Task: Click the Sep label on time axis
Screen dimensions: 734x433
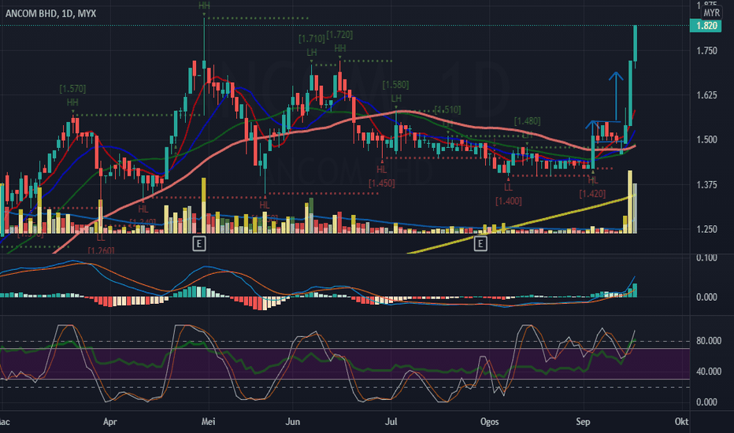Action: point(583,422)
